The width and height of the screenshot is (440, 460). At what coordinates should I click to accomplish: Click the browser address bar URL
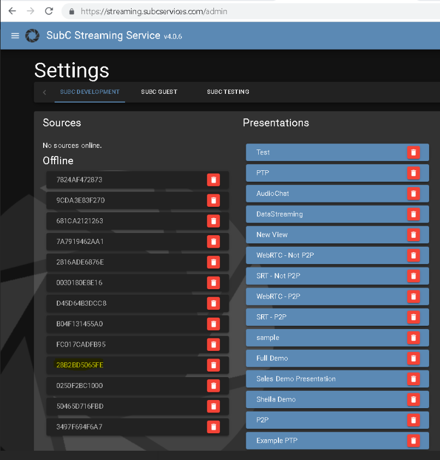pos(154,11)
